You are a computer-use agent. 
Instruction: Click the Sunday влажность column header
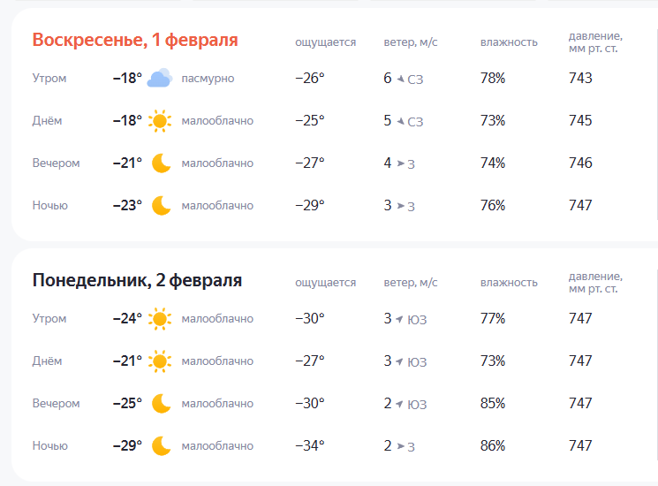(x=509, y=42)
